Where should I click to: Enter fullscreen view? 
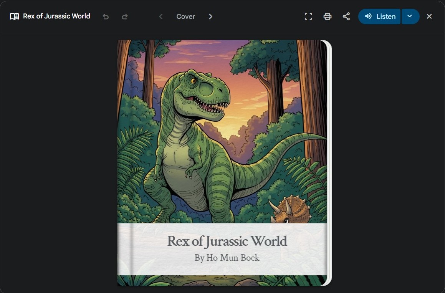point(308,17)
